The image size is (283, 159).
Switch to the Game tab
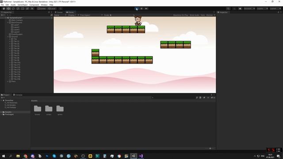(x=70, y=12)
